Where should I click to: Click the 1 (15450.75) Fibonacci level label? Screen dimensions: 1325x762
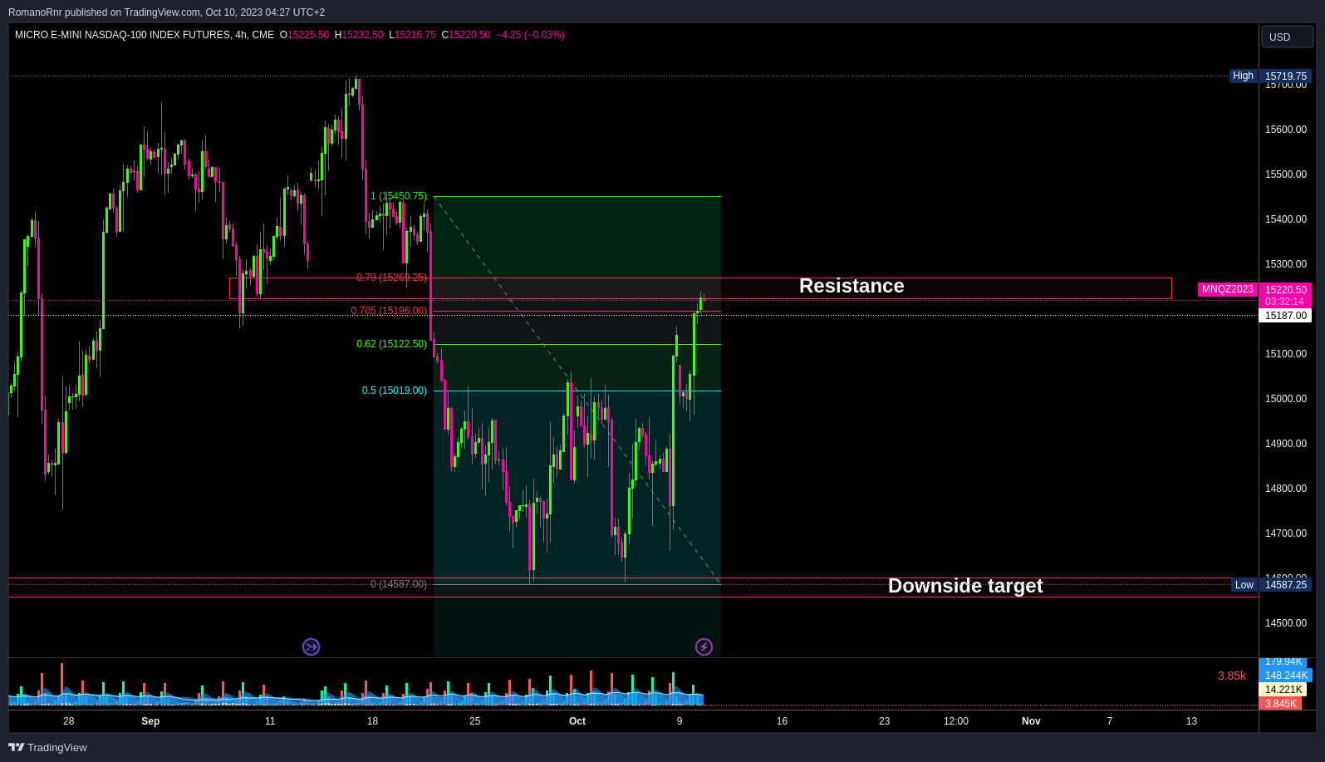coord(399,196)
